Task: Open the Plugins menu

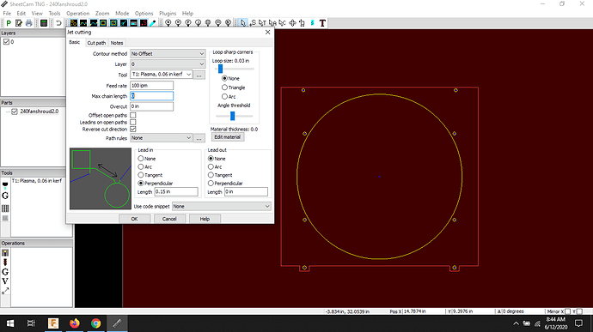Action: pos(168,13)
